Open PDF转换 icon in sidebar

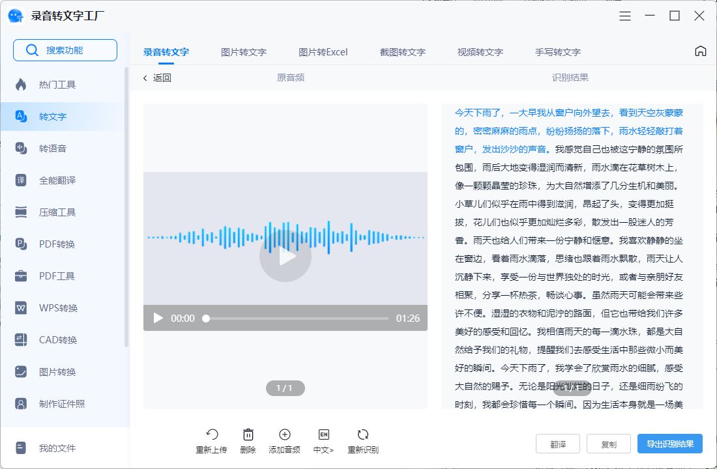click(x=21, y=244)
